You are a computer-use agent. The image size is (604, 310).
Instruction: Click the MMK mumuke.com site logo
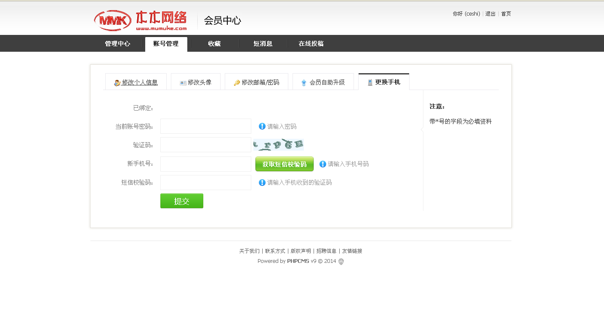(141, 20)
